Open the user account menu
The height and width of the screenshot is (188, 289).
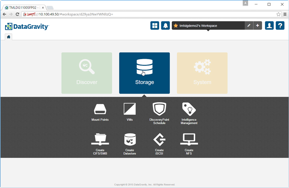(x=269, y=25)
